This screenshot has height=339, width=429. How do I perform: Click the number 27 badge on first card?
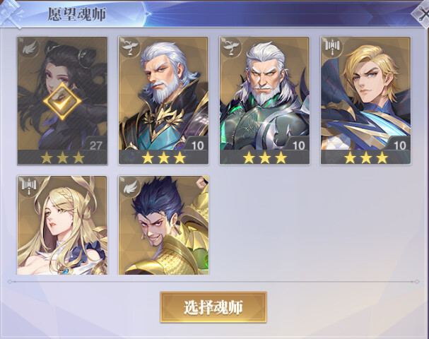(x=95, y=145)
